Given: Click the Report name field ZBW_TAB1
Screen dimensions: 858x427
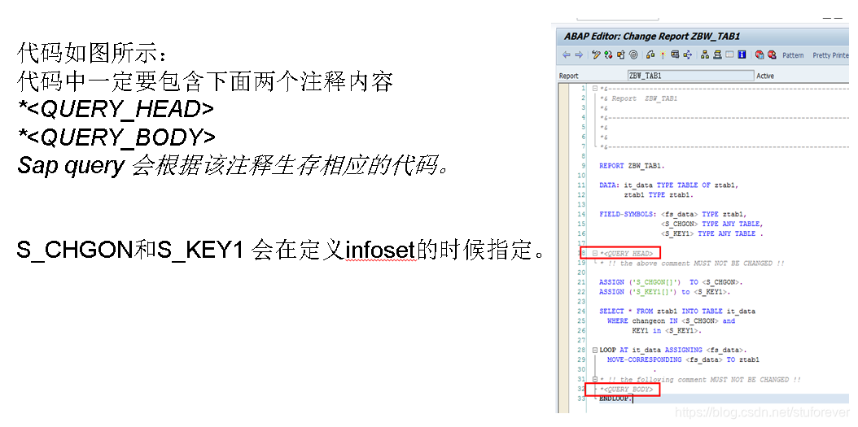Looking at the screenshot, I should pyautogui.click(x=690, y=76).
